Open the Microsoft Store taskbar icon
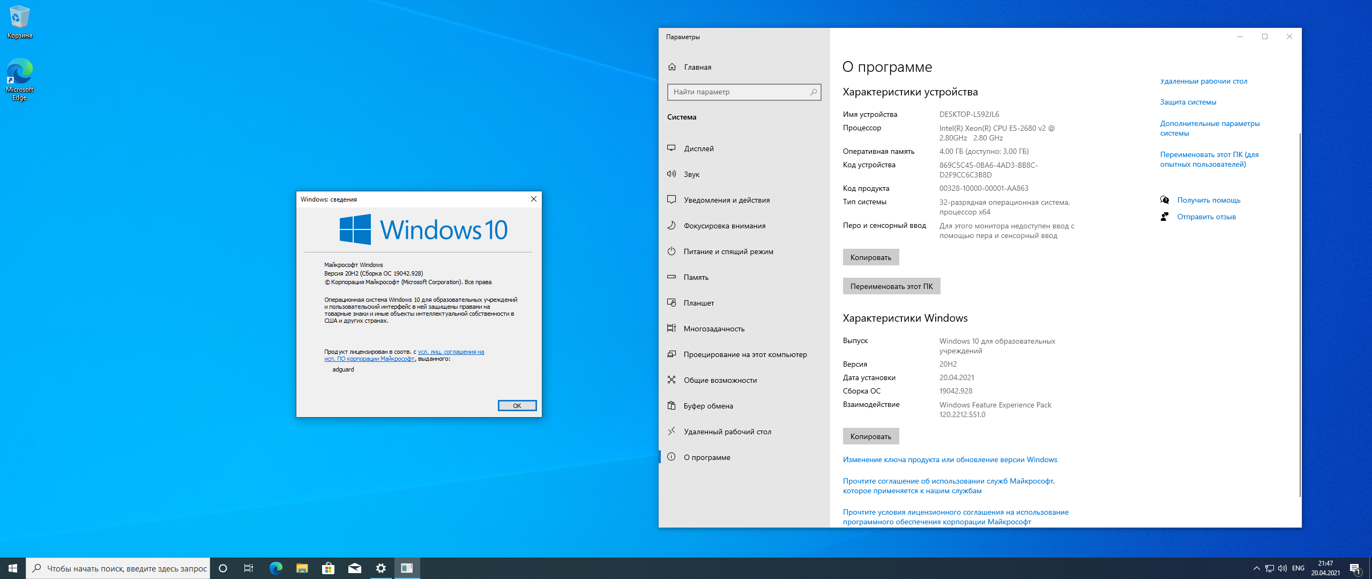This screenshot has height=579, width=1372. coord(328,568)
